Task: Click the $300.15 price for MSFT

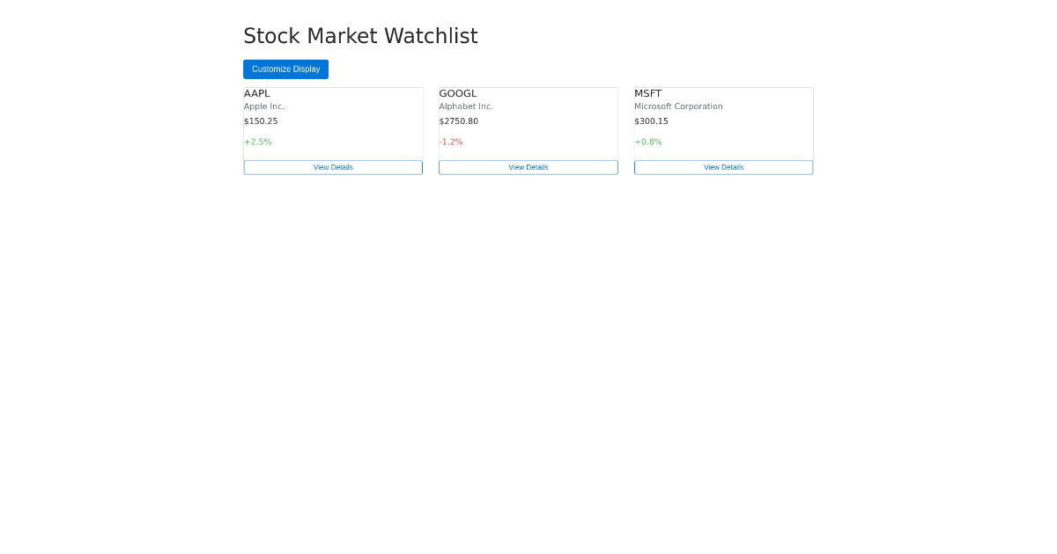Action: [x=651, y=121]
